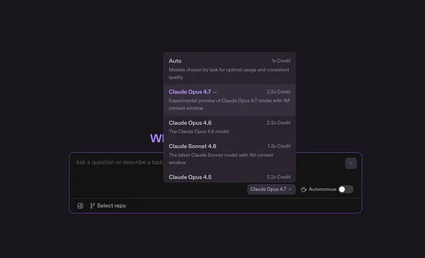Collapse the Claude Opus 4.7 model dropdown
Screen dimensions: 425x258
coord(271,189)
